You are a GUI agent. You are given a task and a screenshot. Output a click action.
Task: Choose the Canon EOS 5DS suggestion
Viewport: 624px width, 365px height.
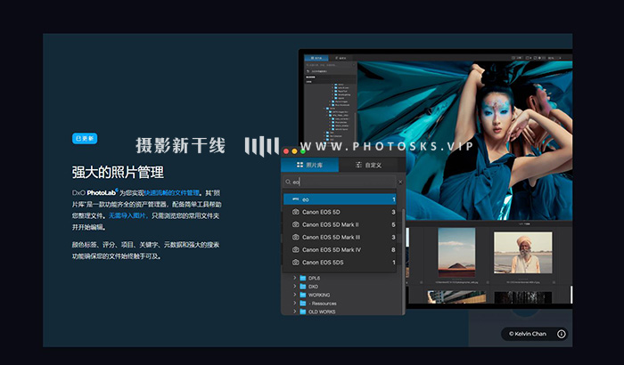pos(340,263)
